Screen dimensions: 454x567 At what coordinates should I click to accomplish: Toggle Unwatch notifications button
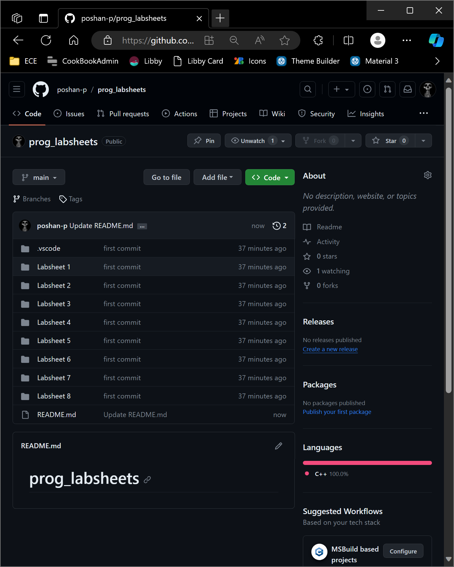(258, 140)
